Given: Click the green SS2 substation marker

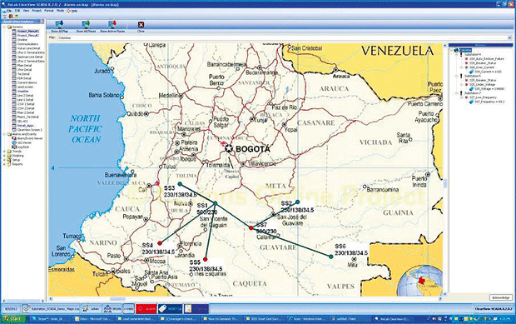Looking at the screenshot, I should [x=297, y=202].
